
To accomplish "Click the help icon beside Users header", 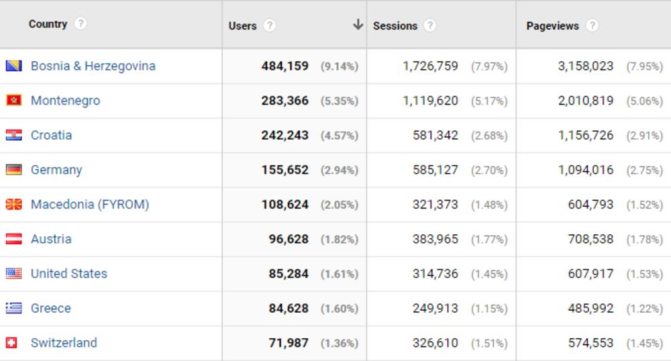I will [270, 25].
